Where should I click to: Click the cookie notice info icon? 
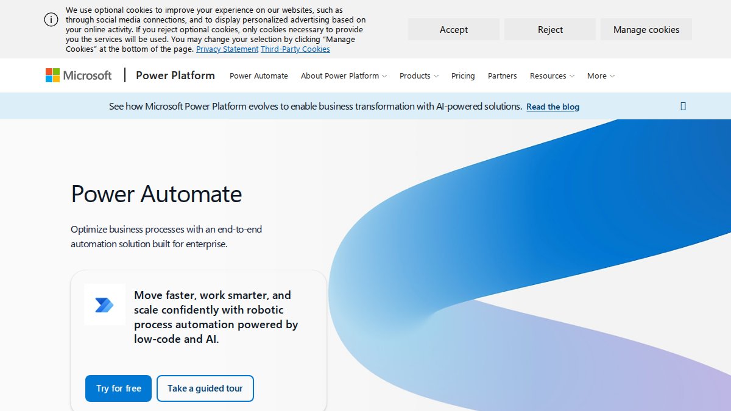(x=51, y=19)
